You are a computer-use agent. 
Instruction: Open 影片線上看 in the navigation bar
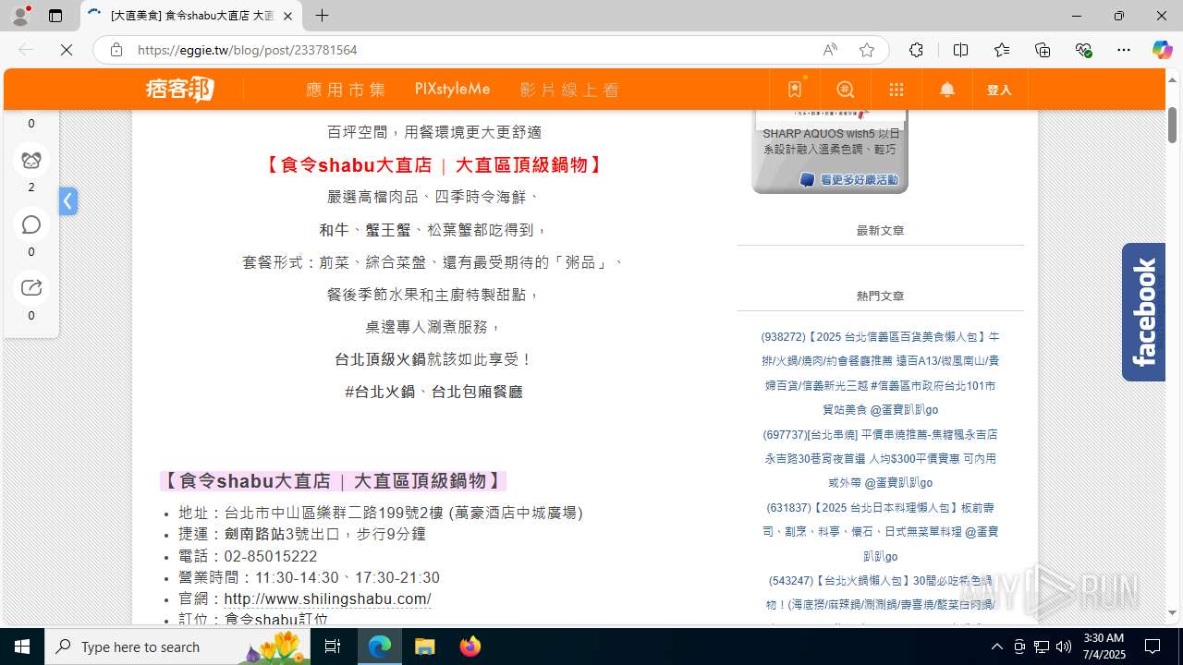coord(569,90)
